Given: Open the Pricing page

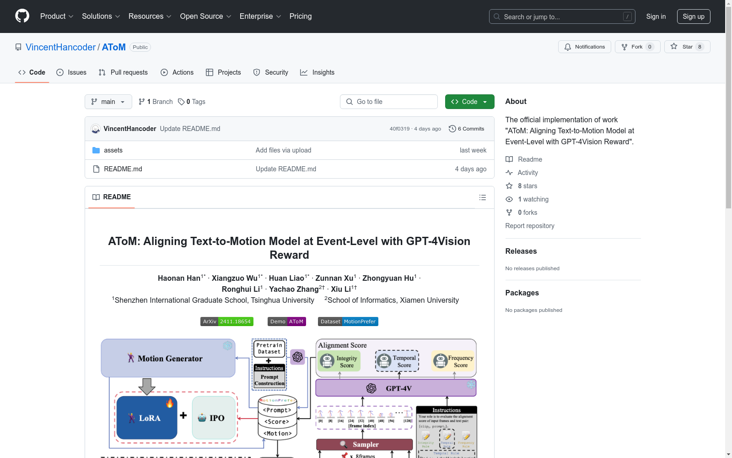Looking at the screenshot, I should [x=301, y=16].
